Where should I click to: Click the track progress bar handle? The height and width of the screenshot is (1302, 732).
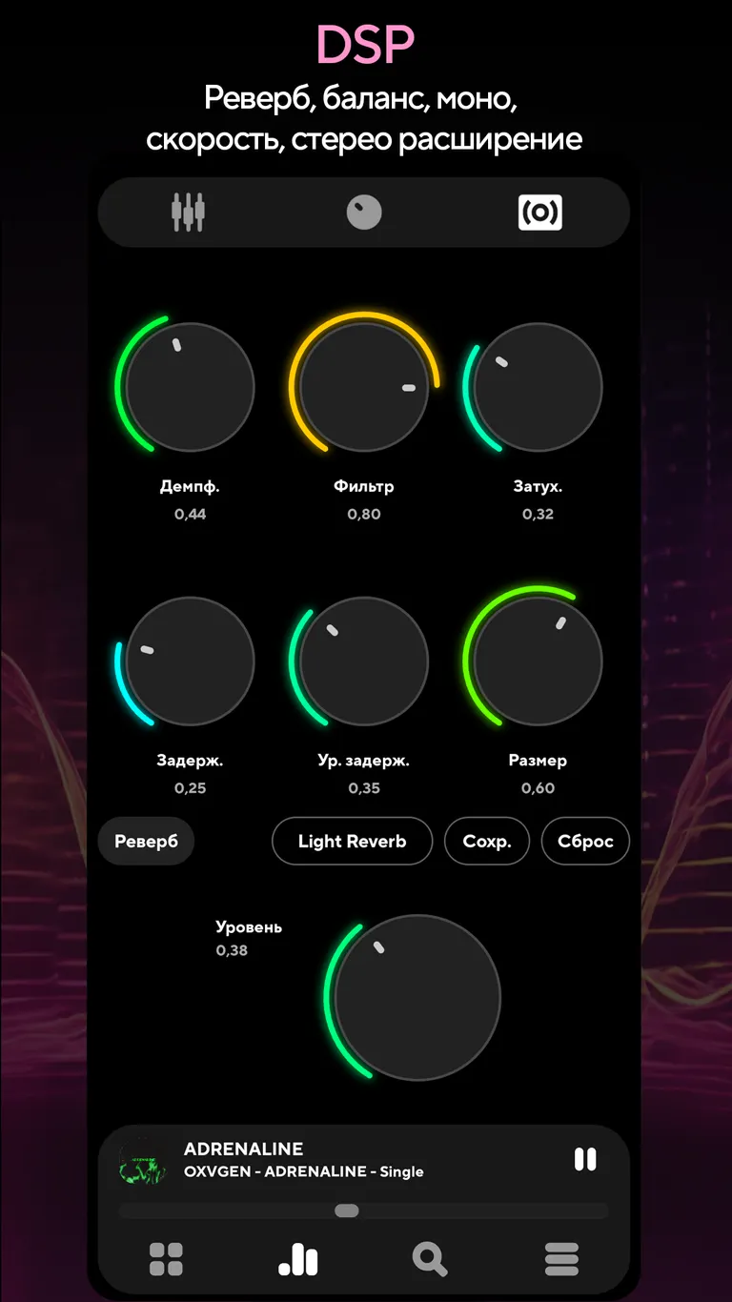(347, 1210)
